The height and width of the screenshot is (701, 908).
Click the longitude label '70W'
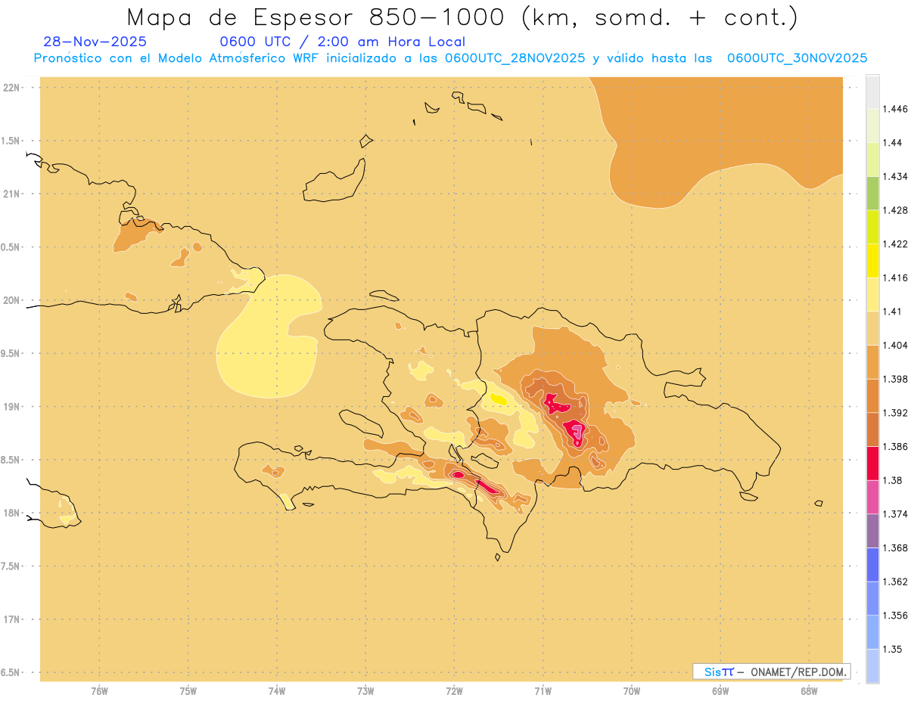[x=631, y=691]
